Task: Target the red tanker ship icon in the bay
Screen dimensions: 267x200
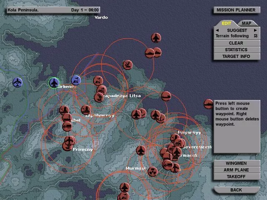Action: point(166,96)
